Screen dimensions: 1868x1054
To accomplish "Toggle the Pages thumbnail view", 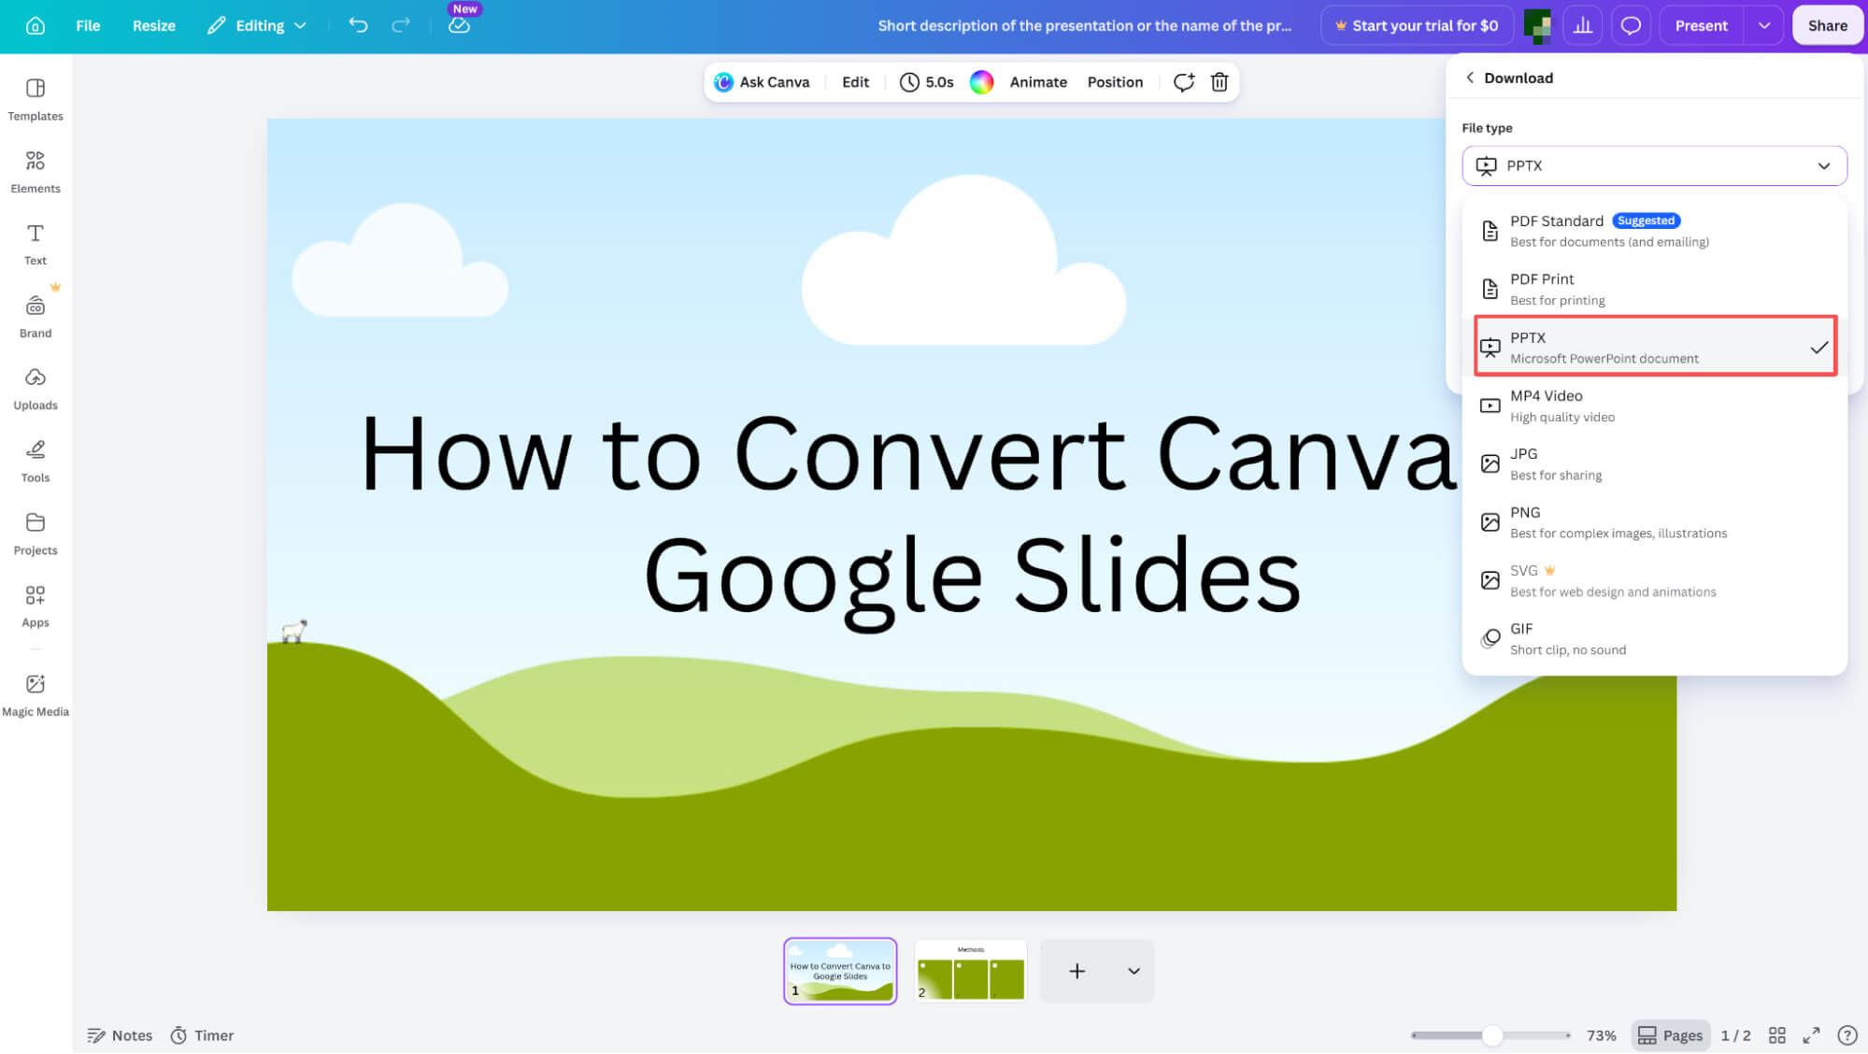I will pyautogui.click(x=1671, y=1035).
